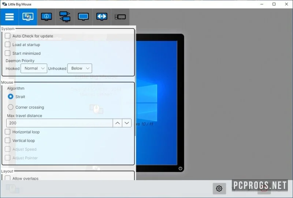This screenshot has width=293, height=198.
Task: Close the Little Big Mouse window
Action: [x=286, y=4]
